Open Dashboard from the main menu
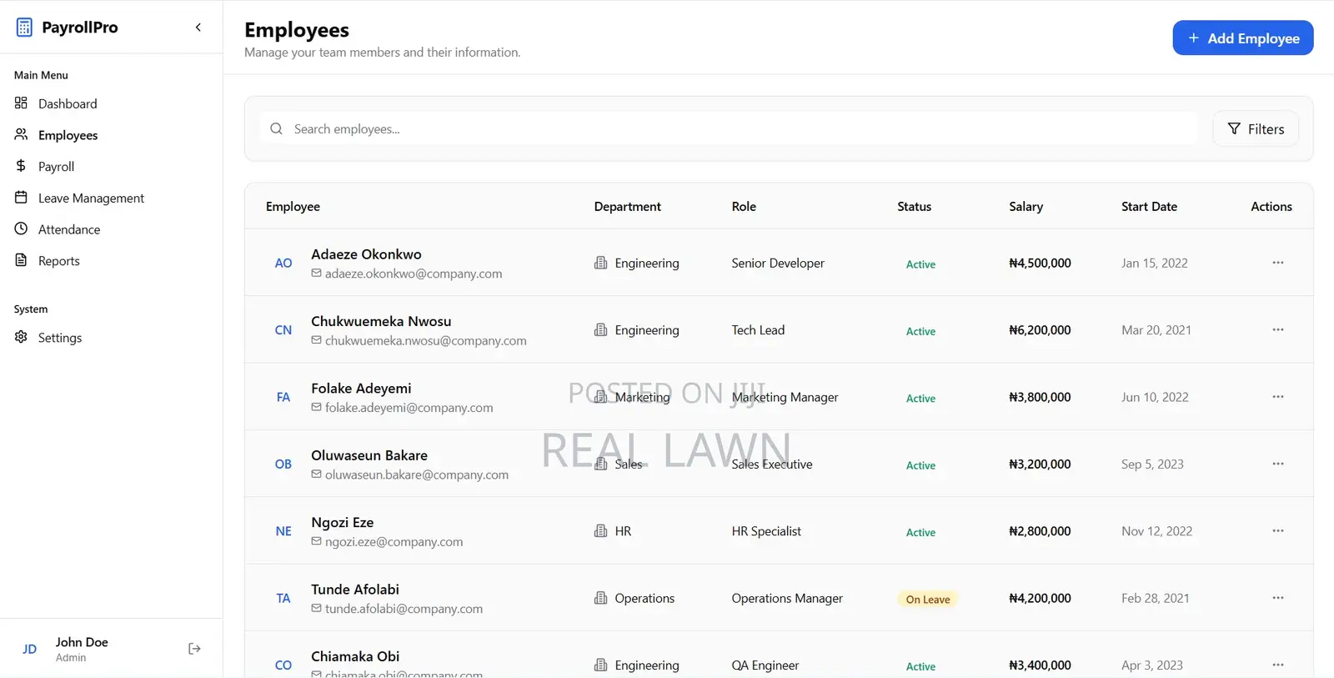Image resolution: width=1334 pixels, height=678 pixels. click(68, 103)
